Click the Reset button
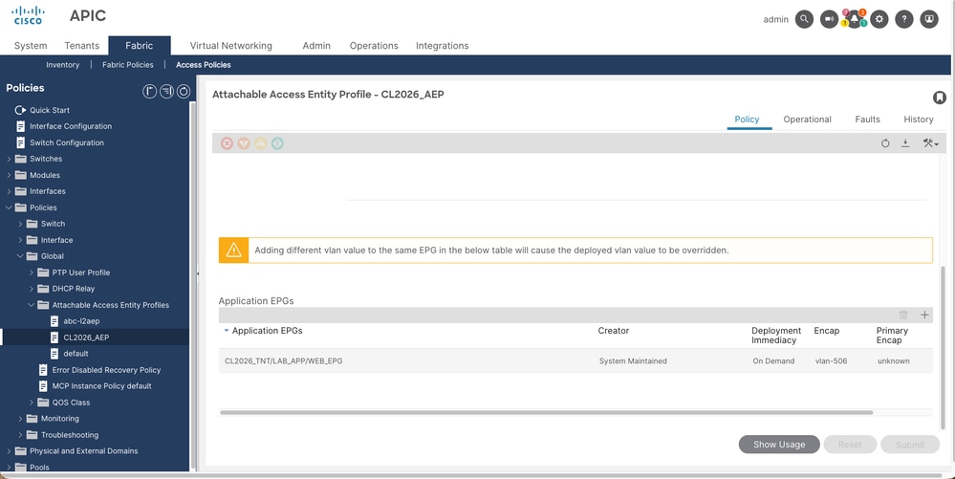955x479 pixels. [850, 445]
